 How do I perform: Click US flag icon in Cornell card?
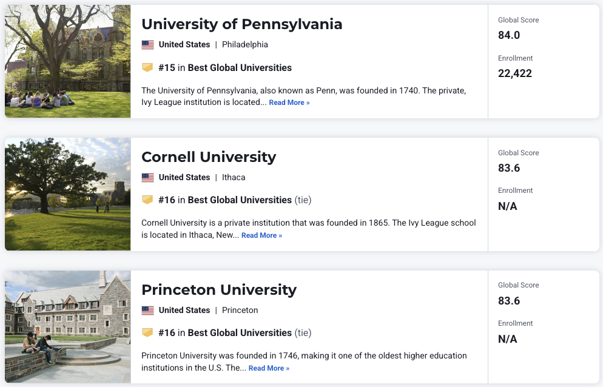pos(147,178)
